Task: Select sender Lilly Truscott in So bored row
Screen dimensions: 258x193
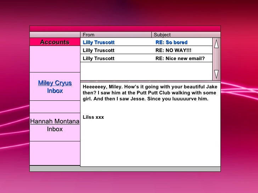Action: pyautogui.click(x=99, y=42)
